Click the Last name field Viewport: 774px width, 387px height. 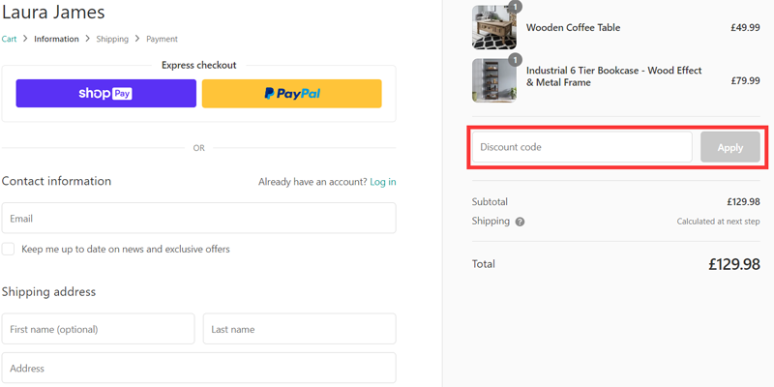[300, 329]
